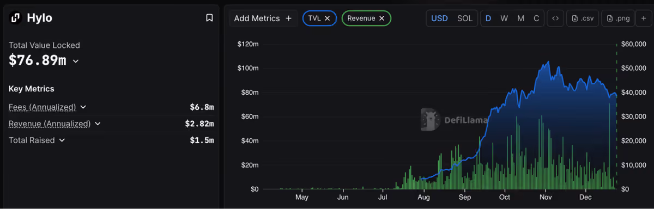Screen dimensions: 654x209
Task: Click the Total Value Locked label
Action: point(44,45)
